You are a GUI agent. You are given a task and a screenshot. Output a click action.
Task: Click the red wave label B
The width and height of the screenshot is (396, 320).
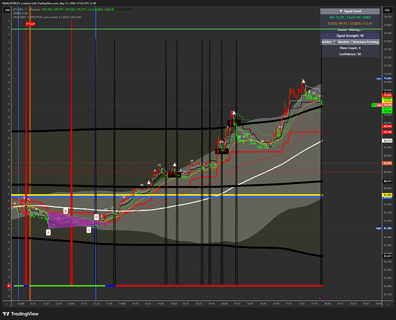[65, 211]
